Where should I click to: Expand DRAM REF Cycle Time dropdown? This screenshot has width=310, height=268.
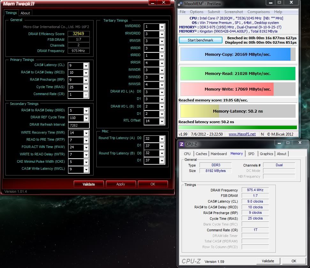(x=86, y=118)
